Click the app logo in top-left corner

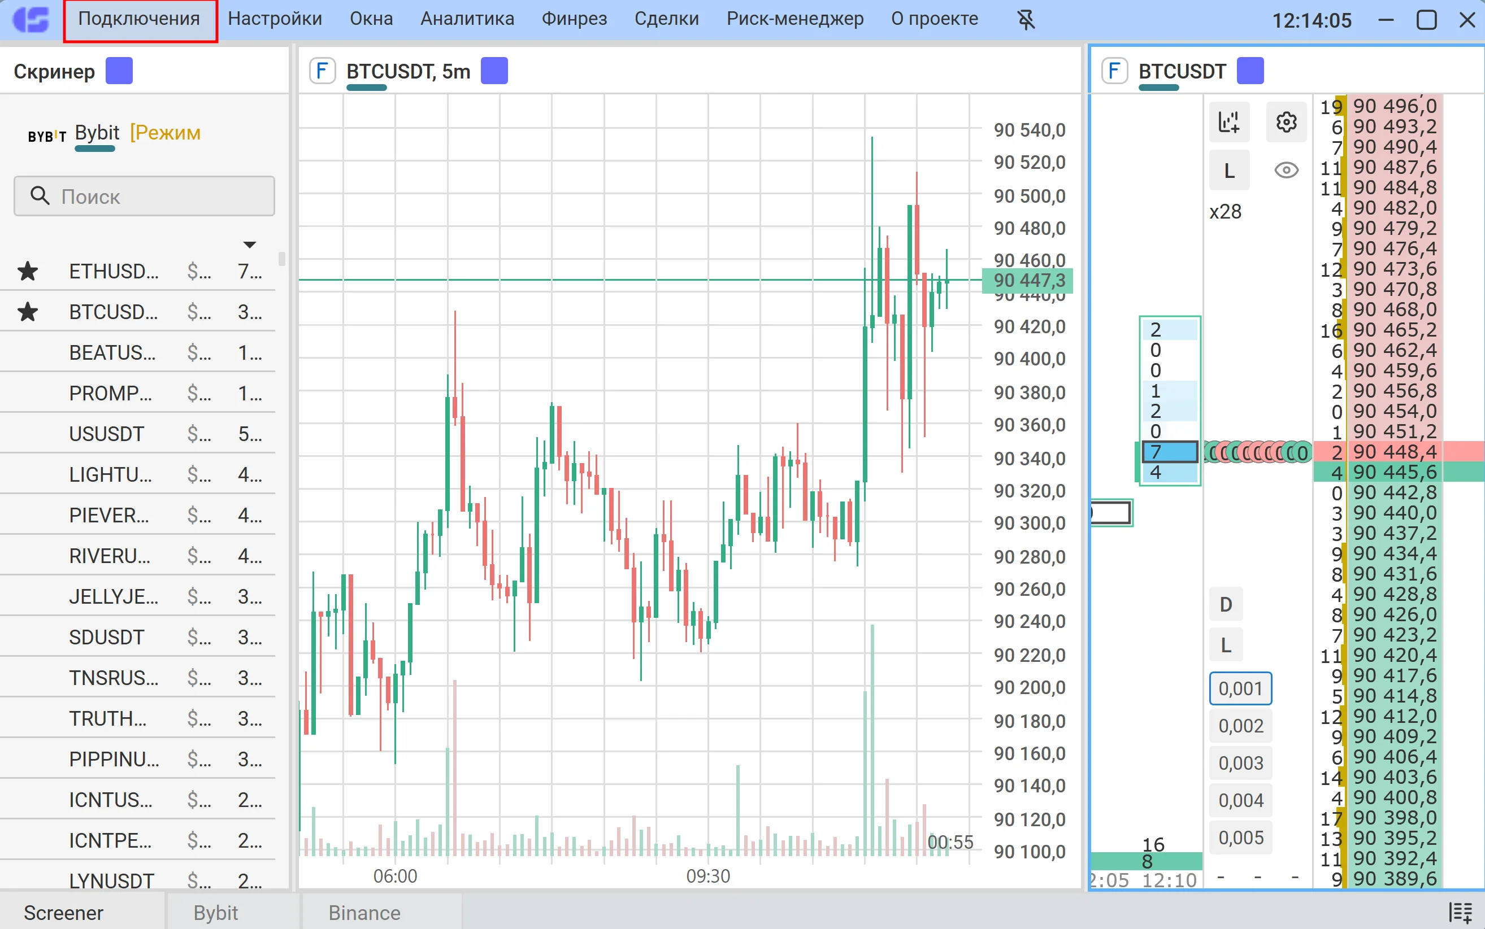[31, 20]
